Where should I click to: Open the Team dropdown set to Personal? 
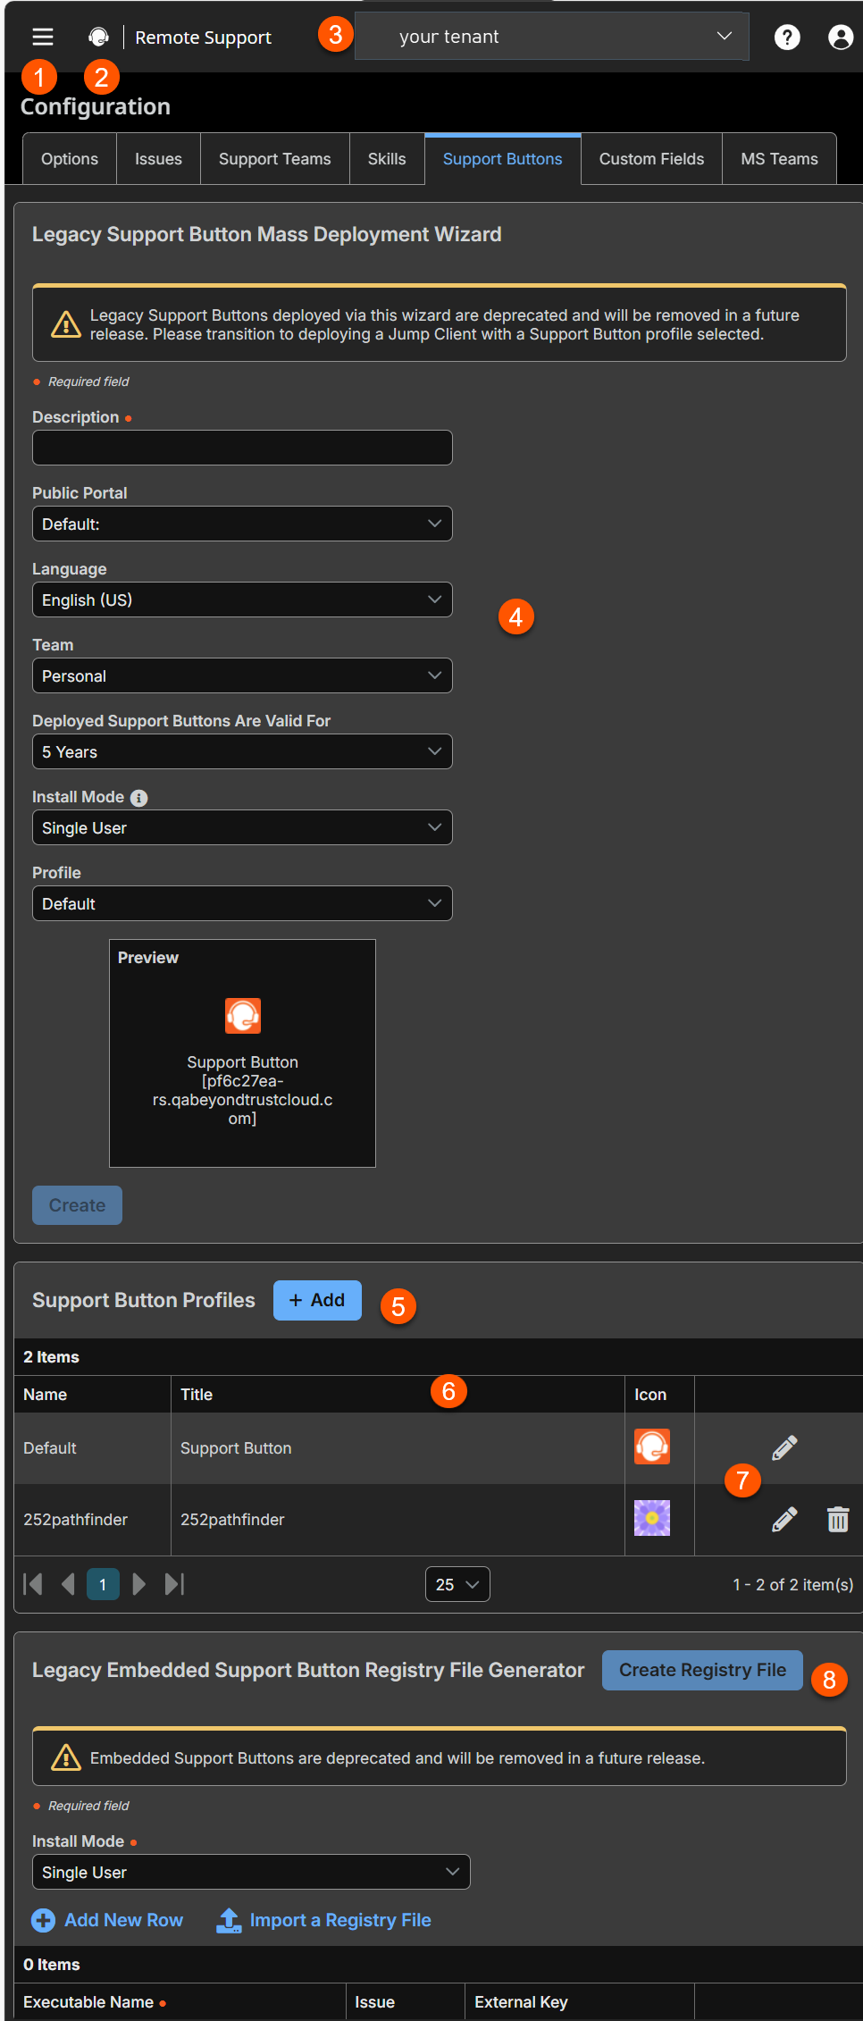[242, 675]
